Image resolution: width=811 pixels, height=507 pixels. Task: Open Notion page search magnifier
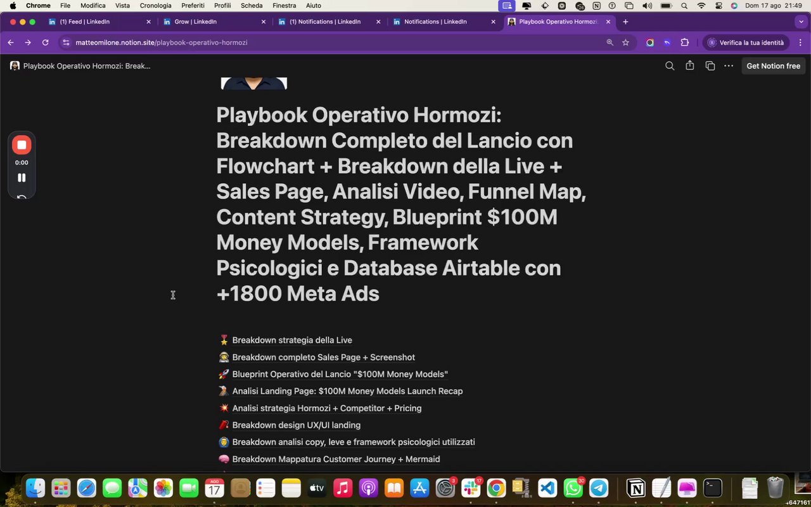tap(670, 66)
